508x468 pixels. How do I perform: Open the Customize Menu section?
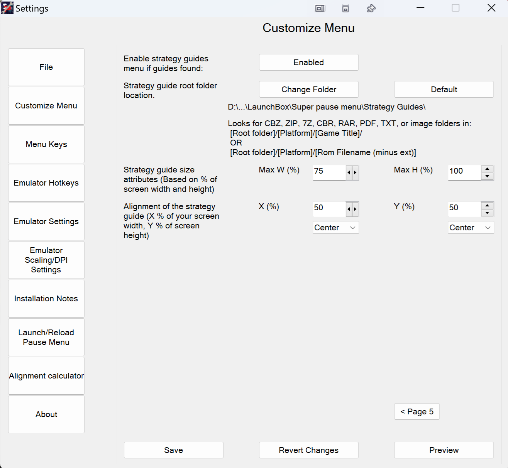click(x=46, y=106)
